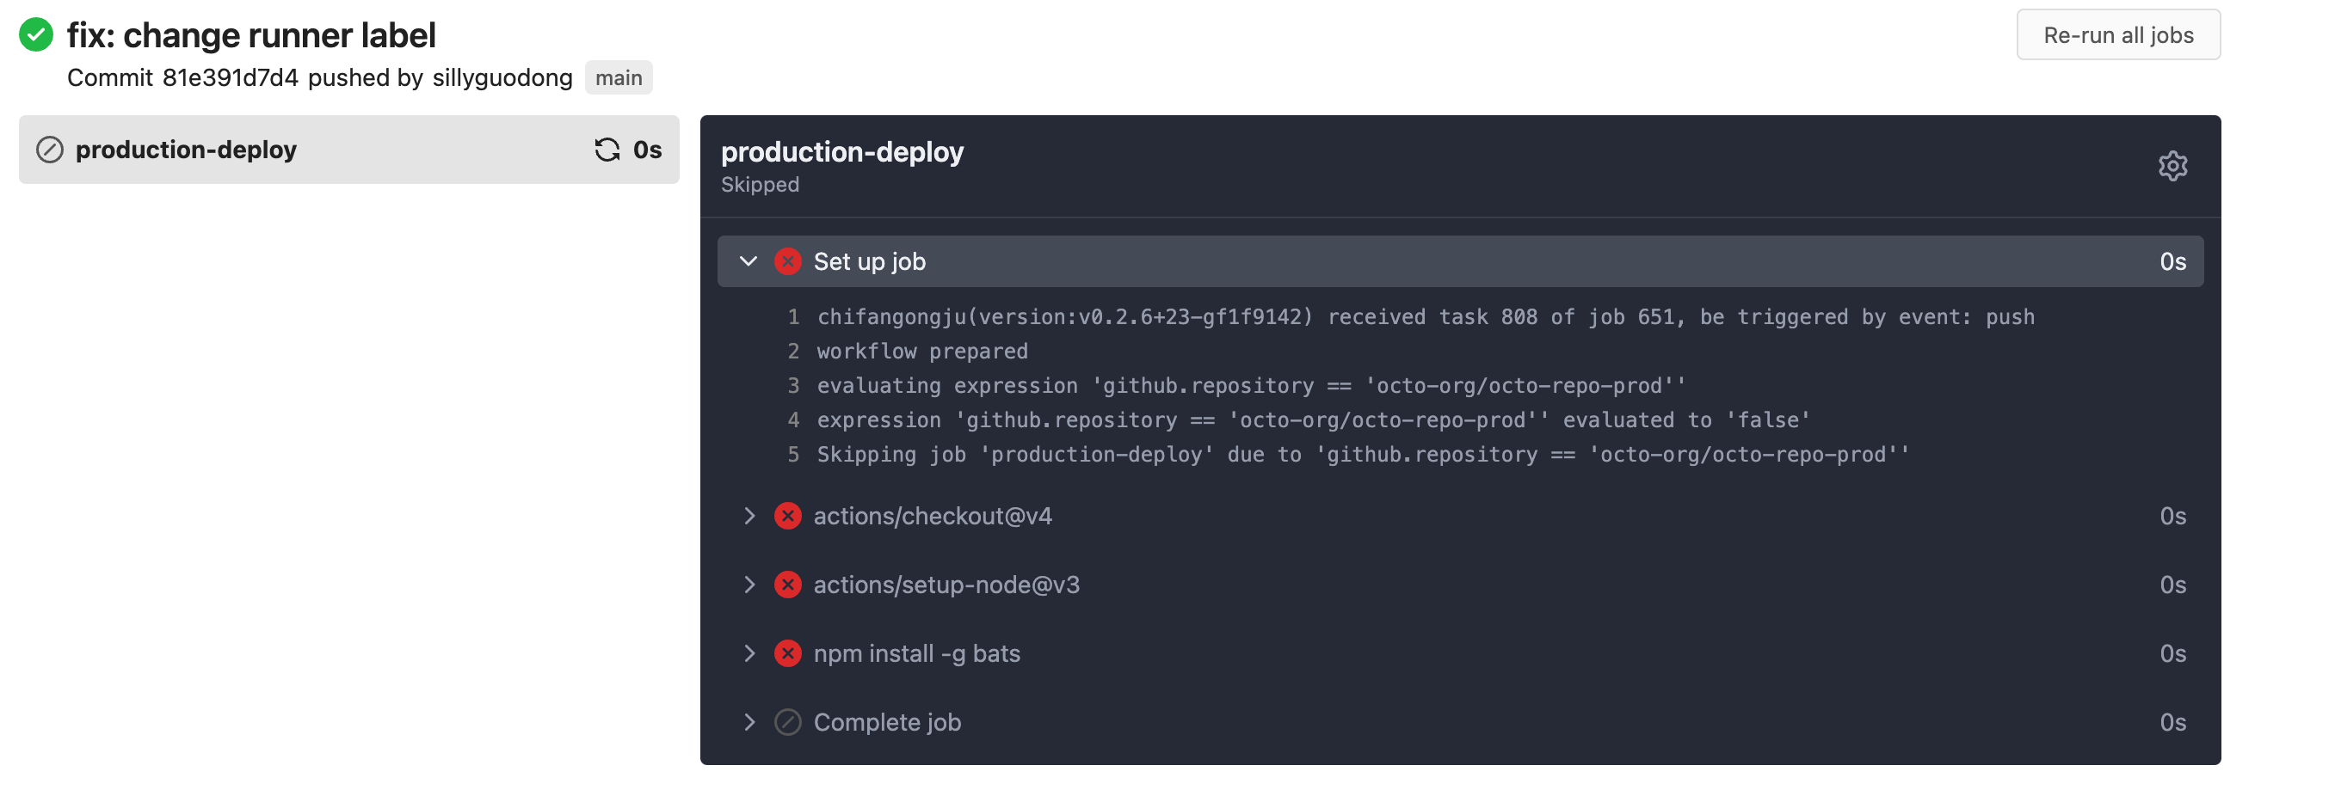The image size is (2335, 796).
Task: Click the skipped icon on Complete job
Action: [786, 723]
